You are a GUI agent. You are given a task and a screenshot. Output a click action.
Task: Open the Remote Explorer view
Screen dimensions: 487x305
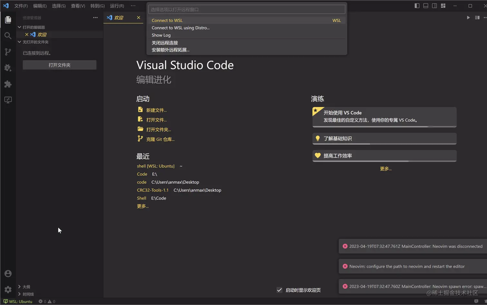click(8, 100)
